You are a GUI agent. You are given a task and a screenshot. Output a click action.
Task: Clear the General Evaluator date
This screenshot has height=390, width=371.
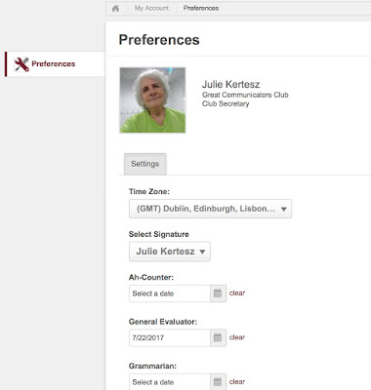[x=237, y=337]
